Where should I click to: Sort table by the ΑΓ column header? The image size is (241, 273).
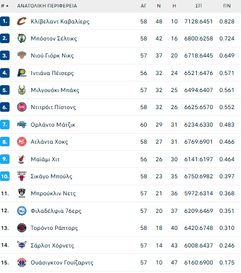click(x=144, y=6)
